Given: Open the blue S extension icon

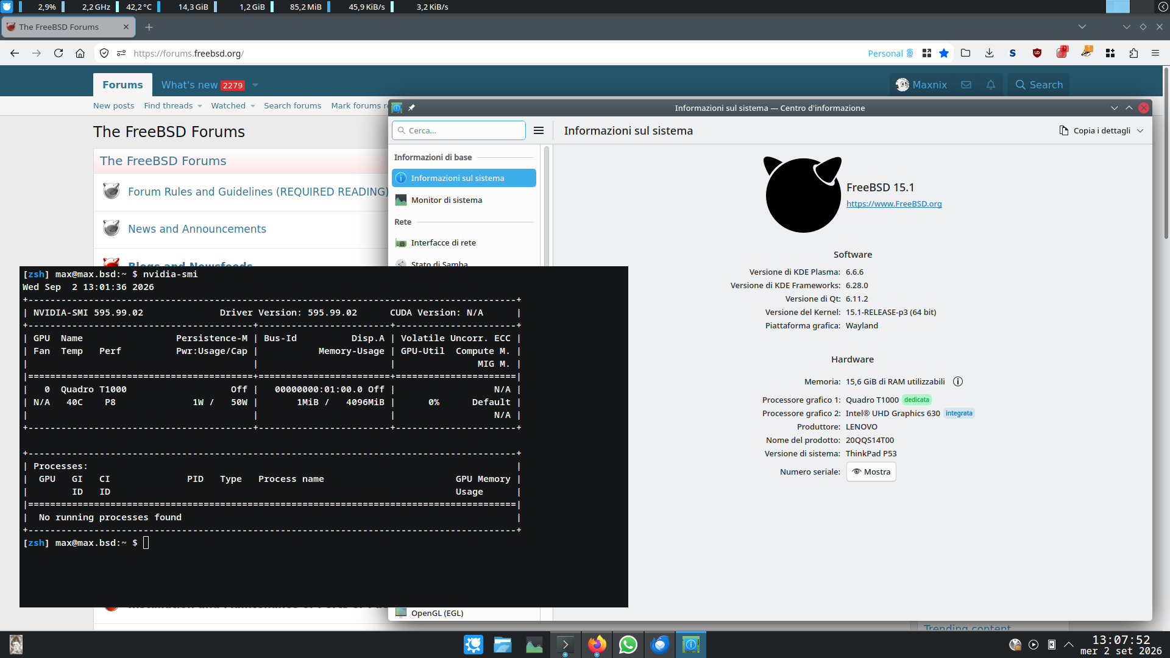Looking at the screenshot, I should [x=1013, y=54].
